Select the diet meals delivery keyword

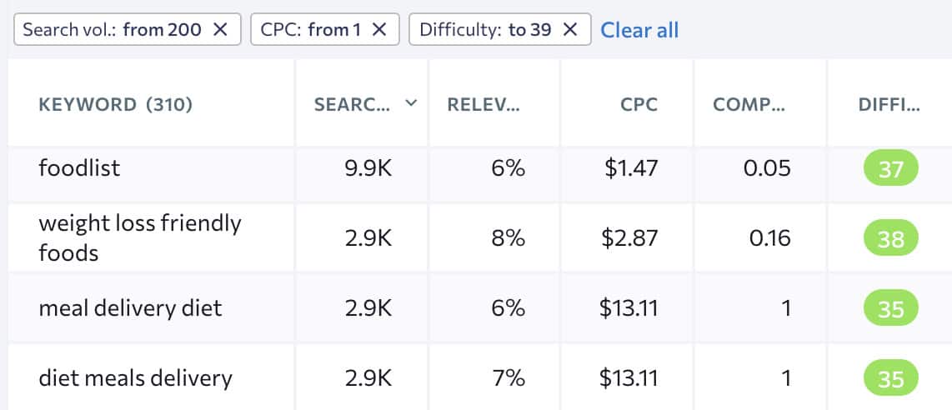(x=135, y=378)
